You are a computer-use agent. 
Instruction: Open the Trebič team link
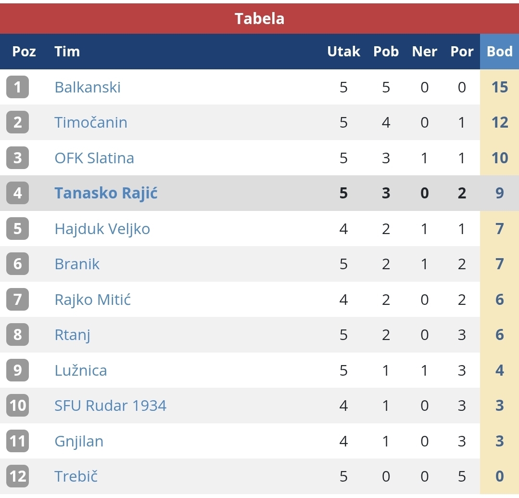(x=76, y=476)
